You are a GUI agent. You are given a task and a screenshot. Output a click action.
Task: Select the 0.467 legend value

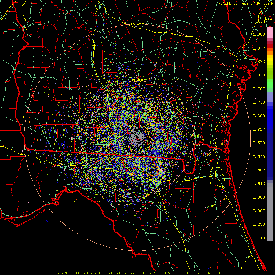click(x=259, y=170)
